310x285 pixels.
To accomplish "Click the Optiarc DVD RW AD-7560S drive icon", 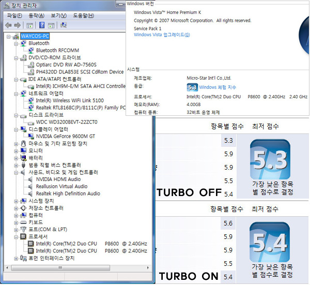I will click(31, 65).
